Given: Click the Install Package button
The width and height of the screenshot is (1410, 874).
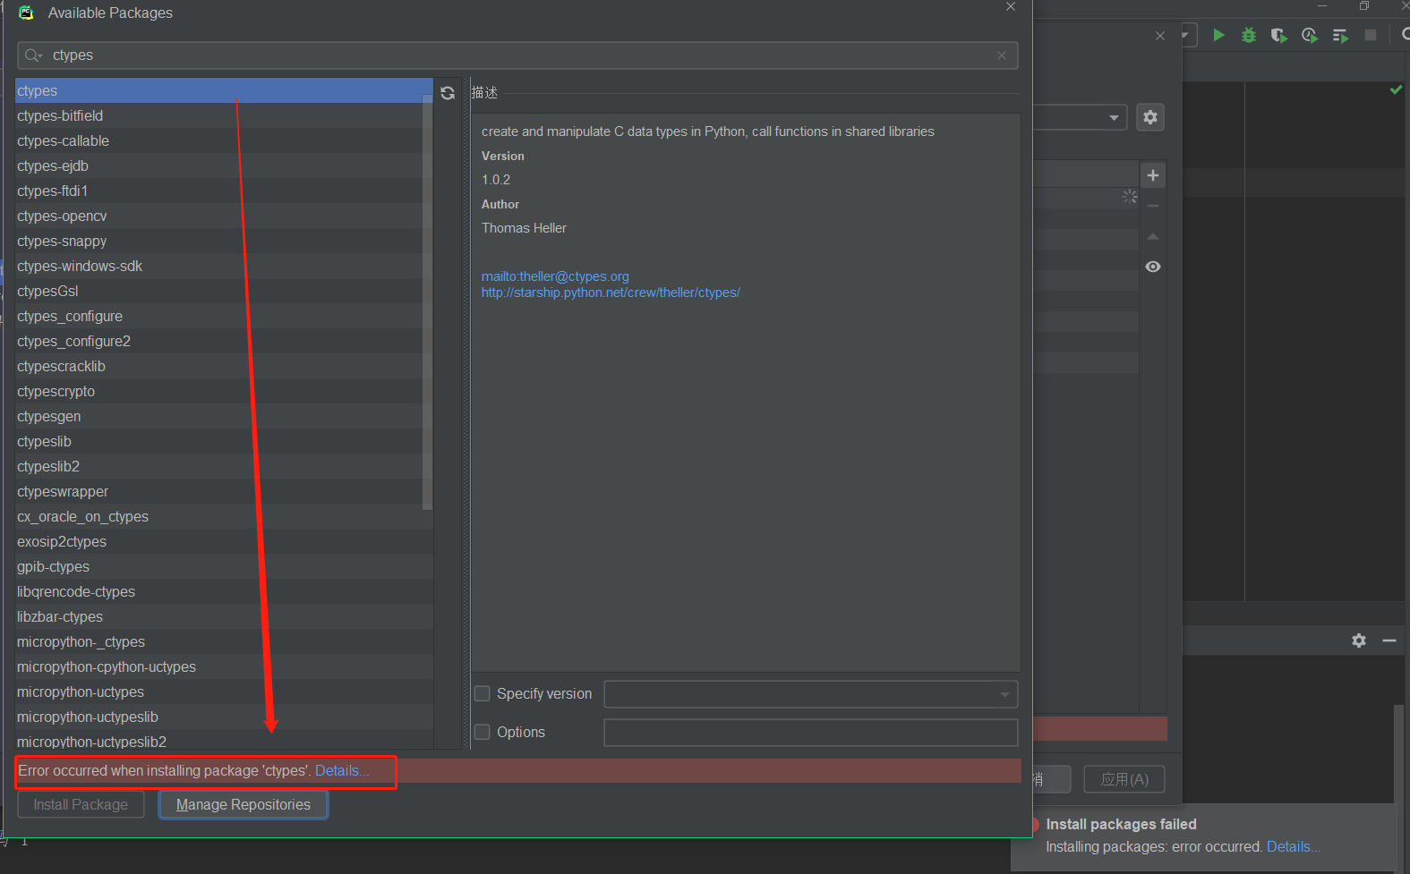Looking at the screenshot, I should 81,804.
